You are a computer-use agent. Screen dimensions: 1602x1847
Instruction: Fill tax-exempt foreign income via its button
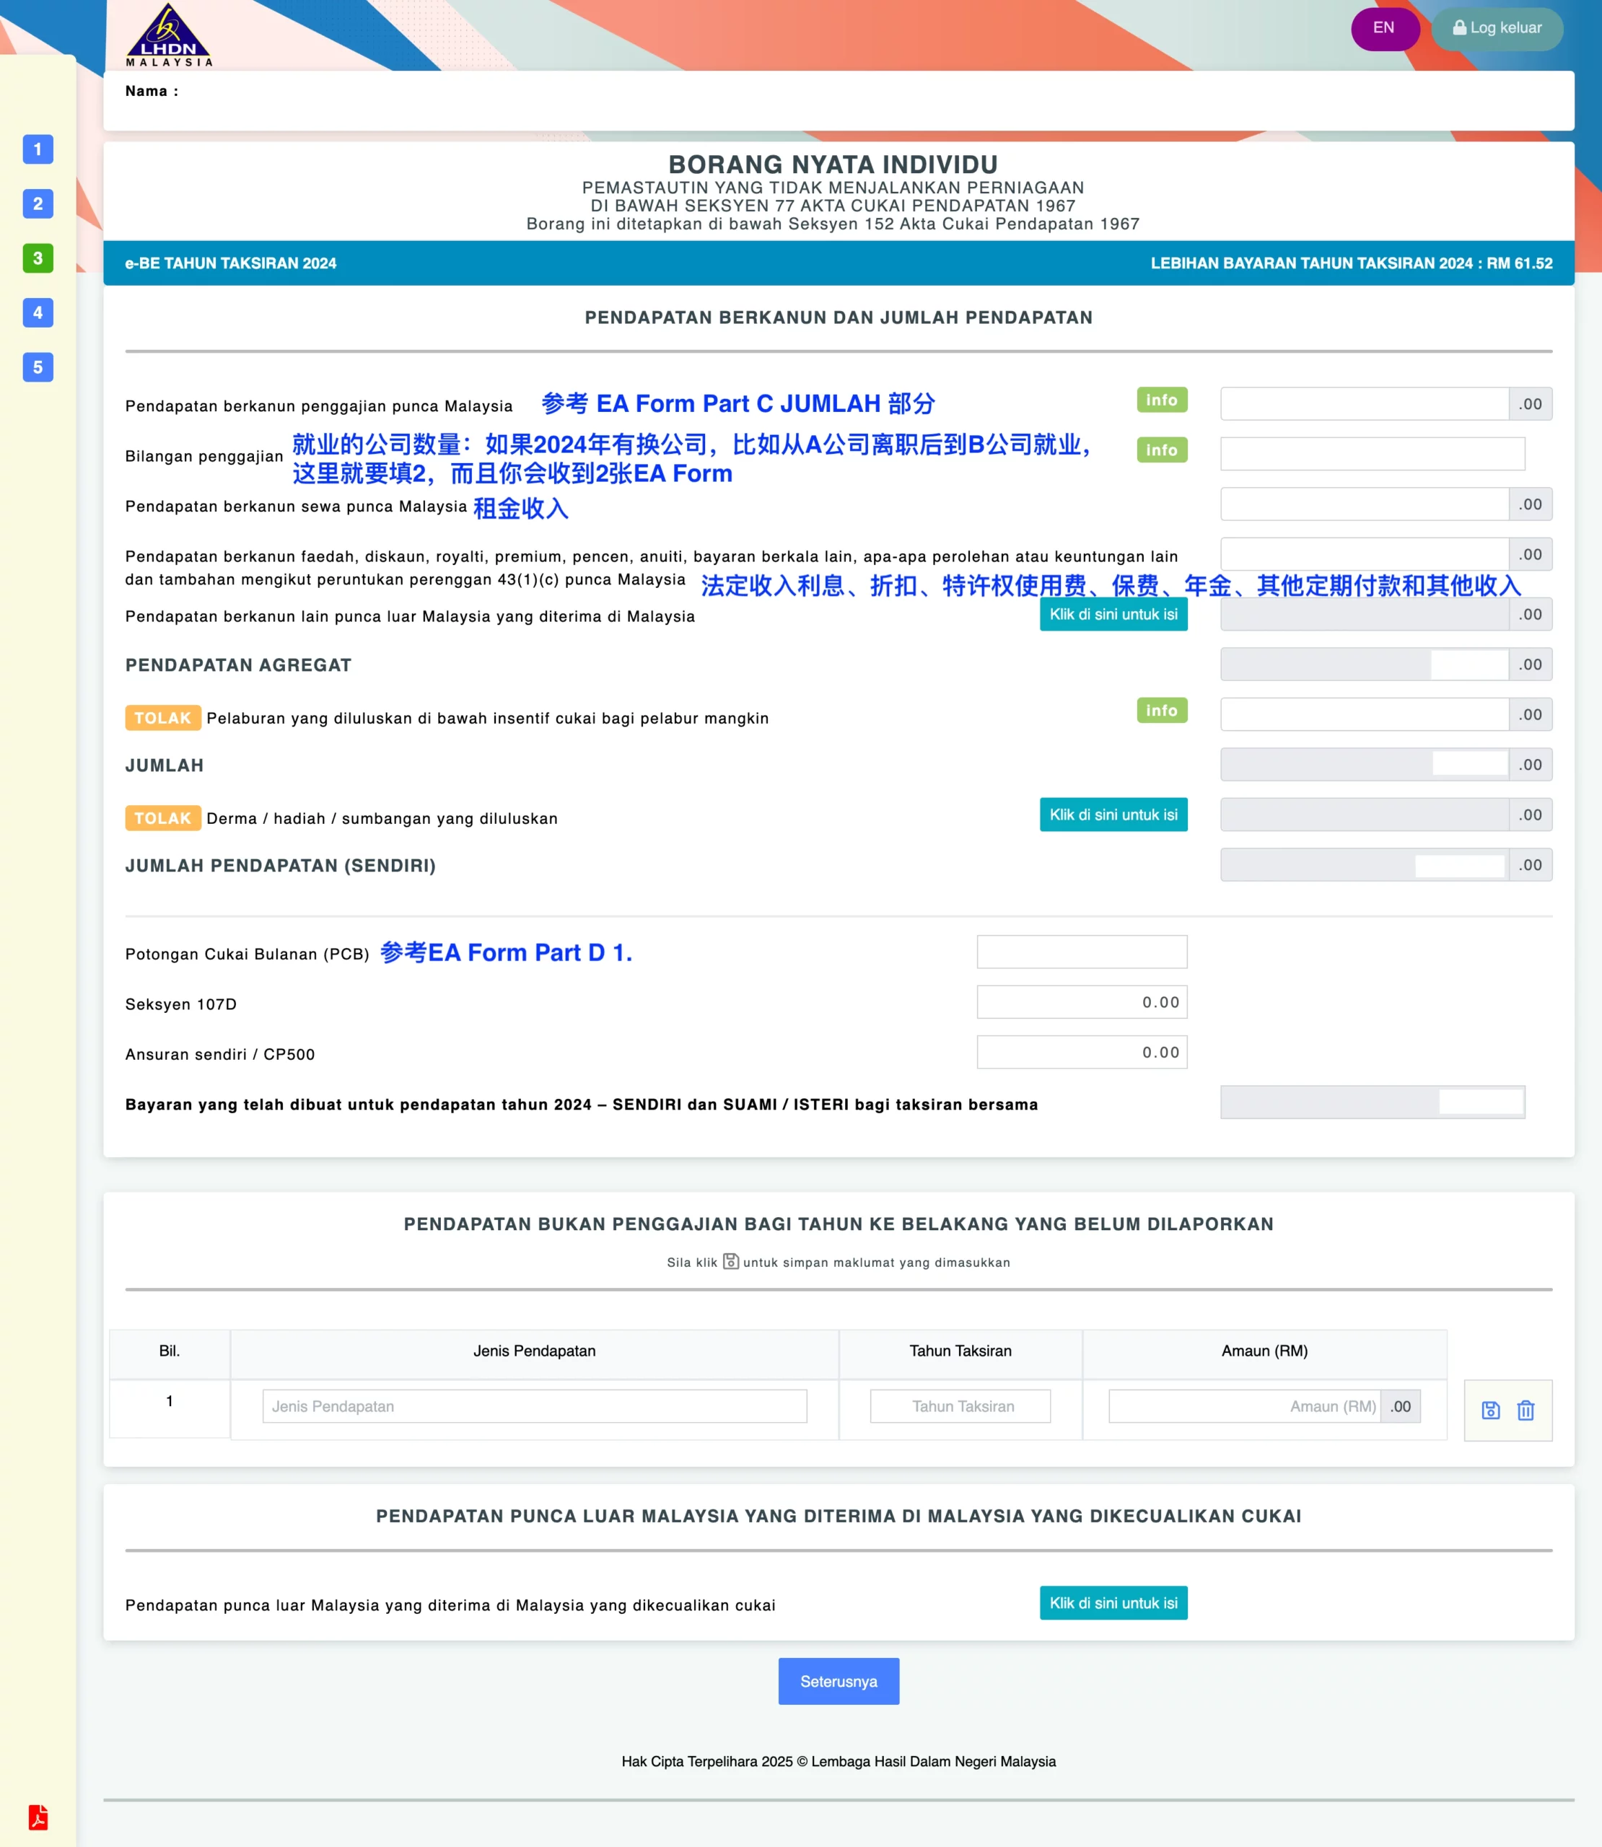tap(1113, 1603)
